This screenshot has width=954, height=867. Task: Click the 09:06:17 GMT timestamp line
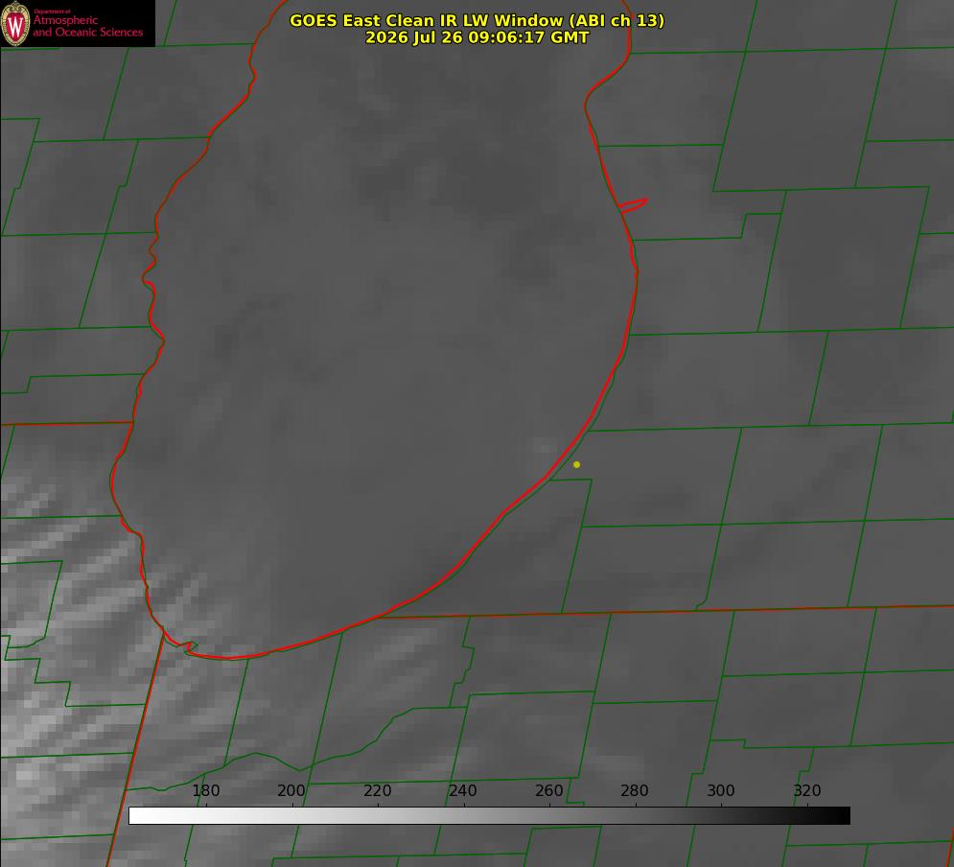click(x=477, y=37)
